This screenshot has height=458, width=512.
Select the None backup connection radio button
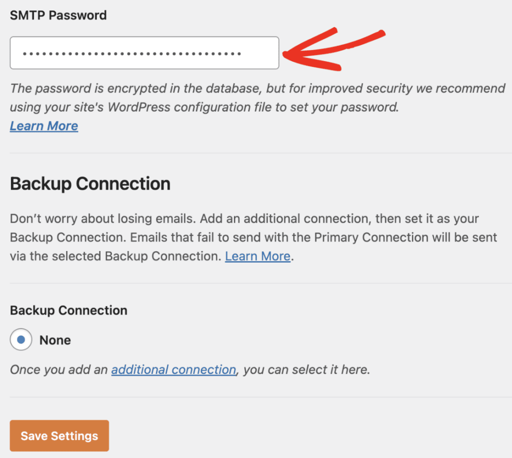pyautogui.click(x=19, y=339)
